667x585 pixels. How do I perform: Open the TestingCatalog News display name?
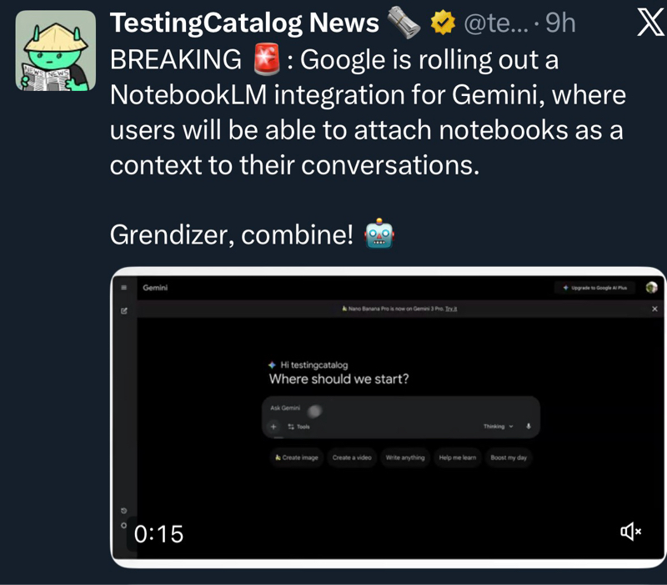244,23
